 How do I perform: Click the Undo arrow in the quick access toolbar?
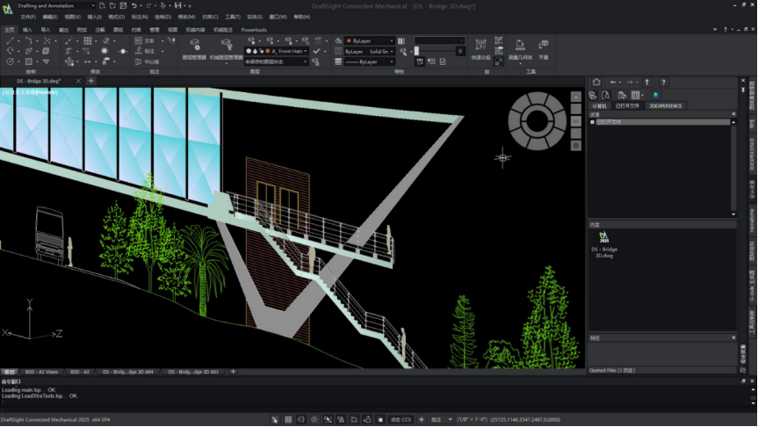point(134,5)
